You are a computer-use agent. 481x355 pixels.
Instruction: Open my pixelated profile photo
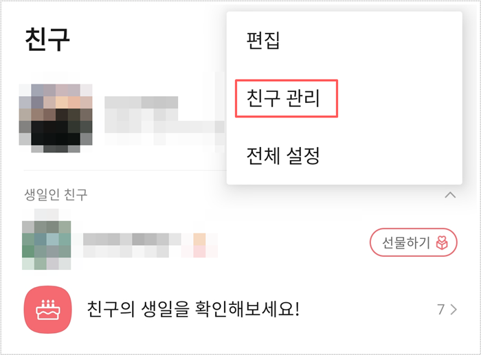click(56, 118)
